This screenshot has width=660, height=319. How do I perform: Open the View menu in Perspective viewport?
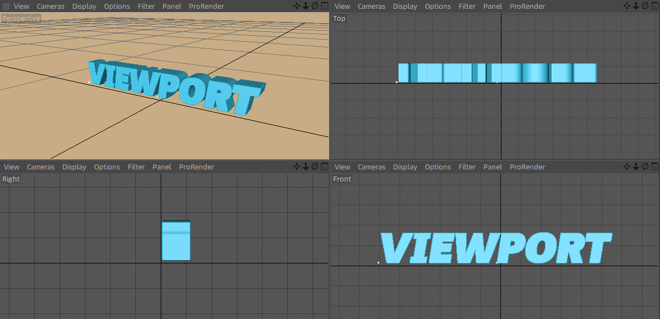click(x=21, y=6)
